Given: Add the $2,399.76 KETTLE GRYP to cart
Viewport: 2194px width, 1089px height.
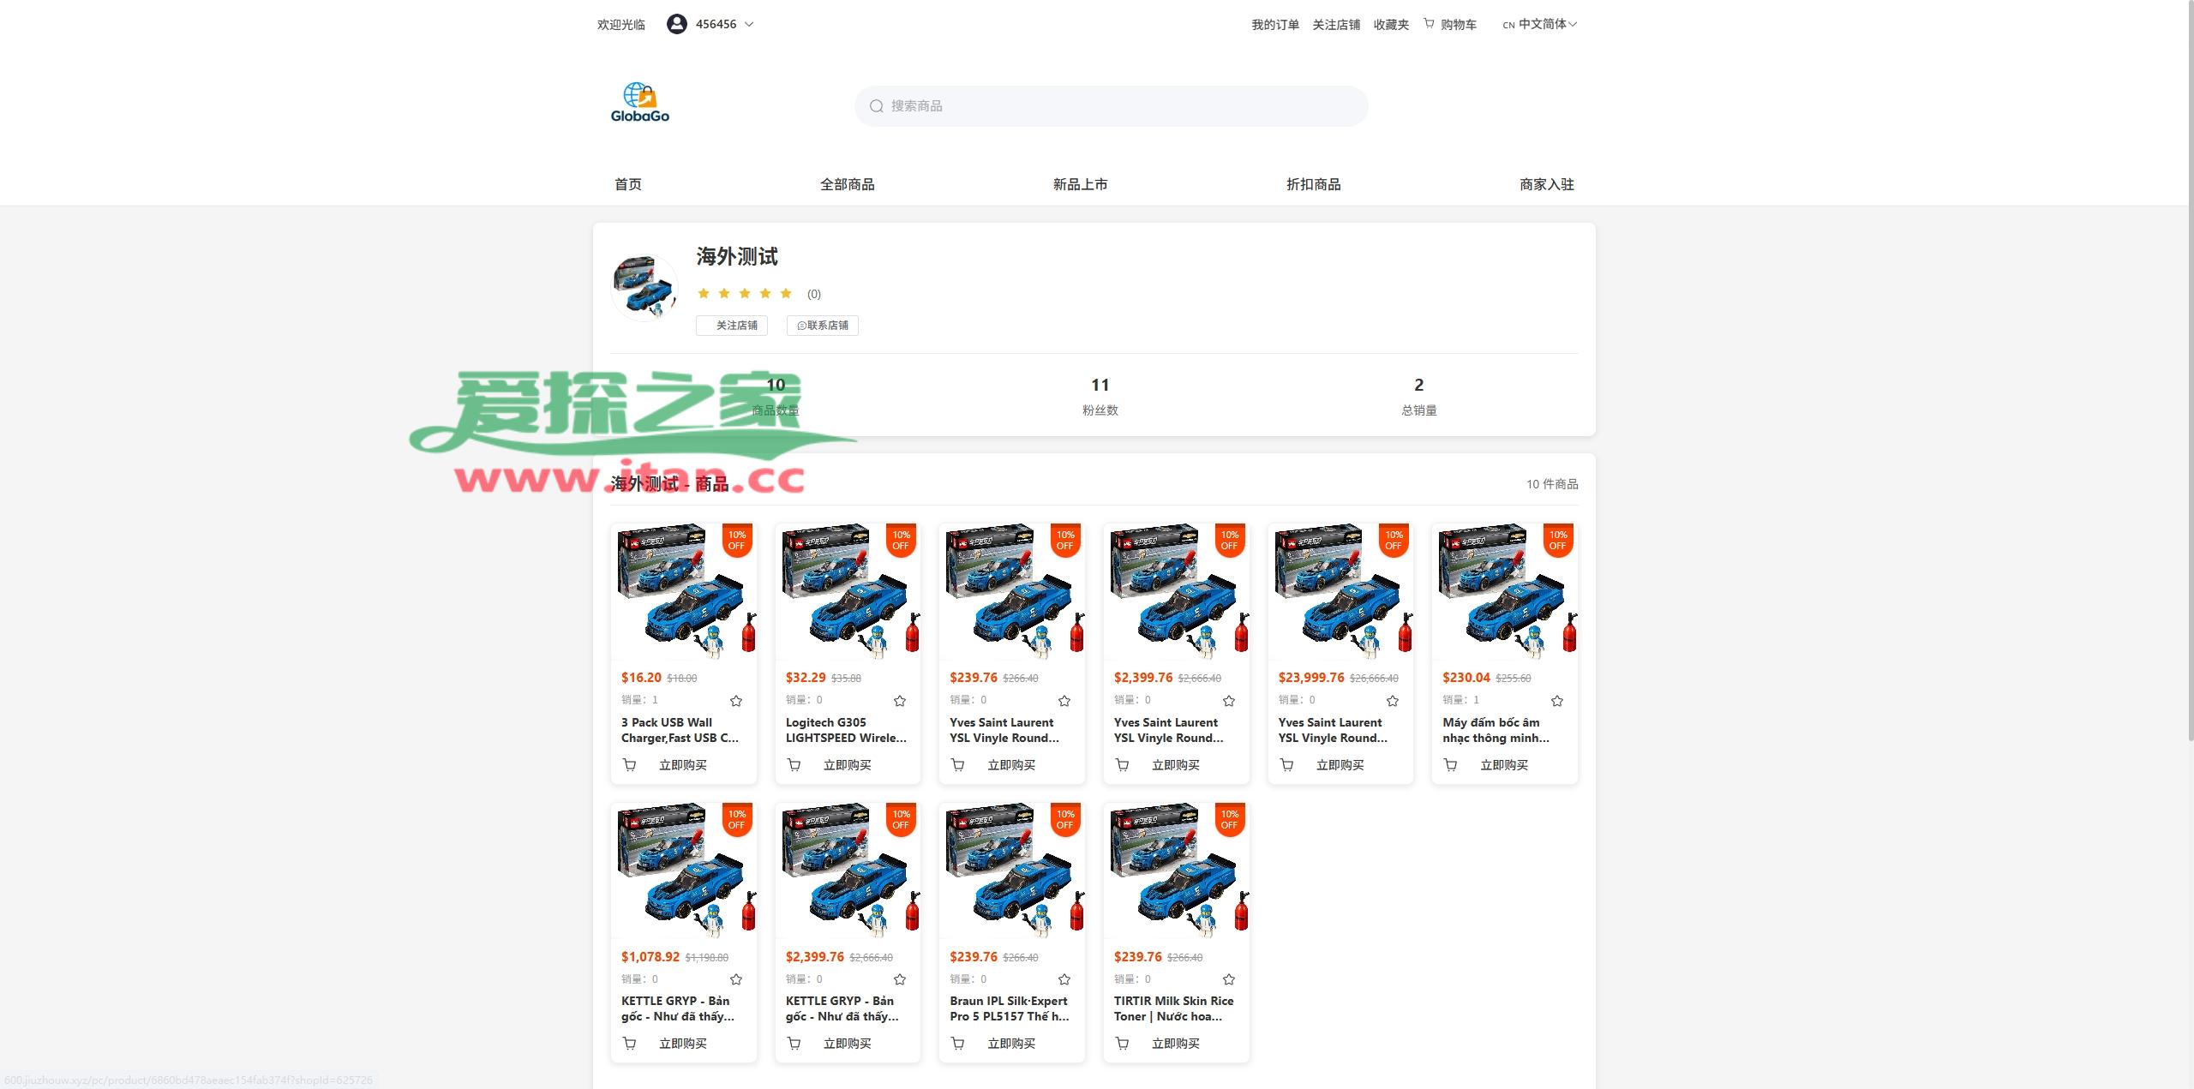Looking at the screenshot, I should coord(794,1044).
